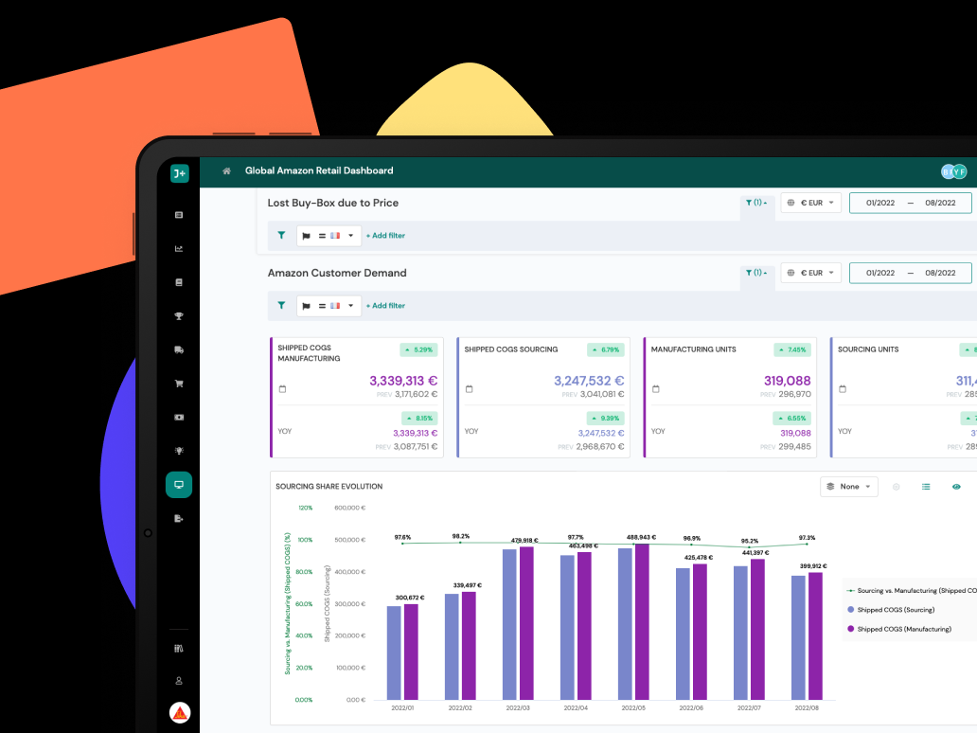The width and height of the screenshot is (977, 733).
Task: Click the home icon in header
Action: tap(227, 170)
